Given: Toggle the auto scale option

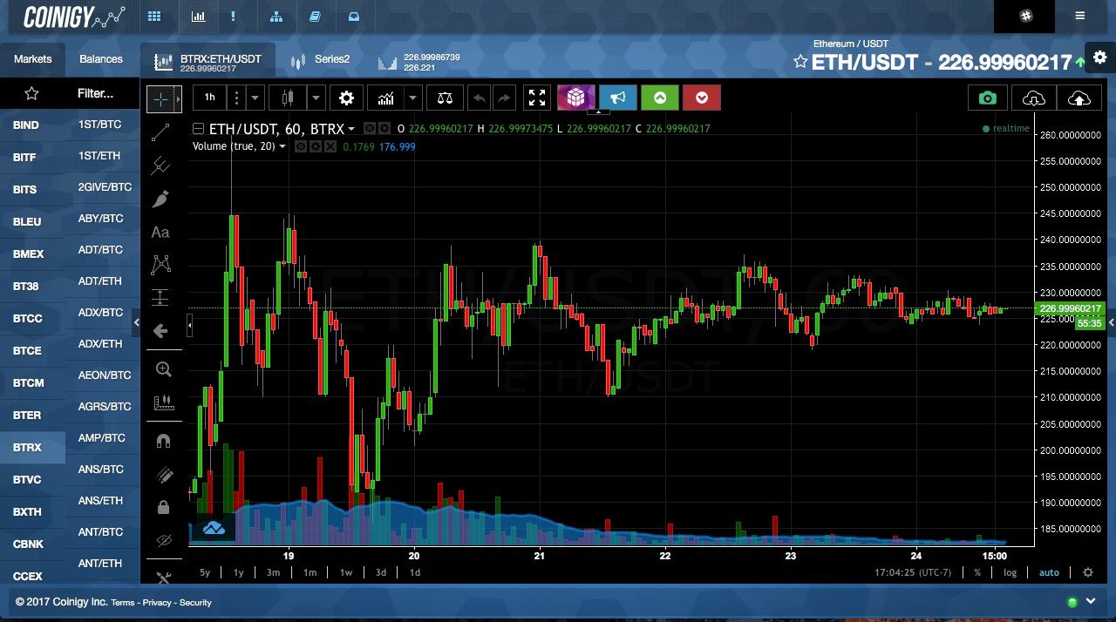Looking at the screenshot, I should 1049,572.
